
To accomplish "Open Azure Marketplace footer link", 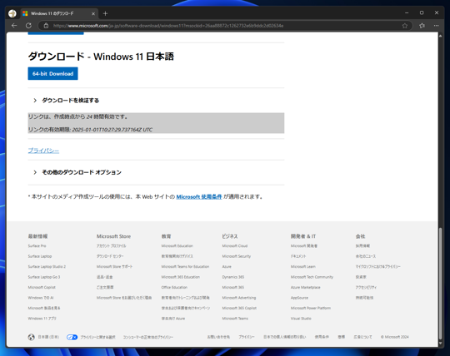I will tap(305, 287).
